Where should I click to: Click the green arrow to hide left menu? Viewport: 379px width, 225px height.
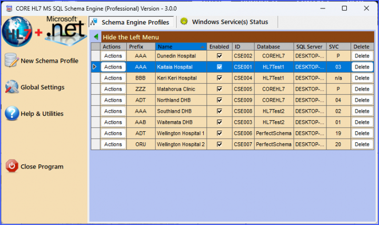(96, 37)
